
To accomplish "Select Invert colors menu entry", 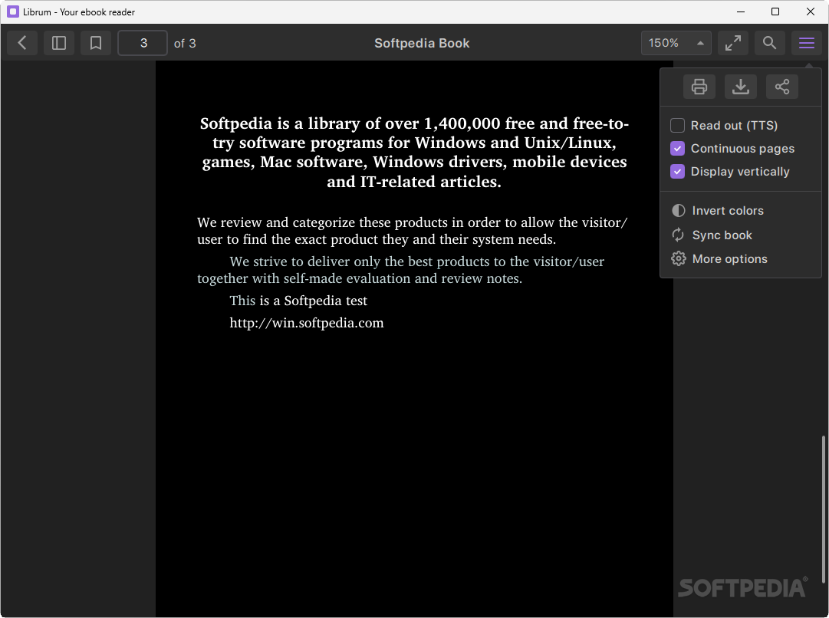I will 740,210.
